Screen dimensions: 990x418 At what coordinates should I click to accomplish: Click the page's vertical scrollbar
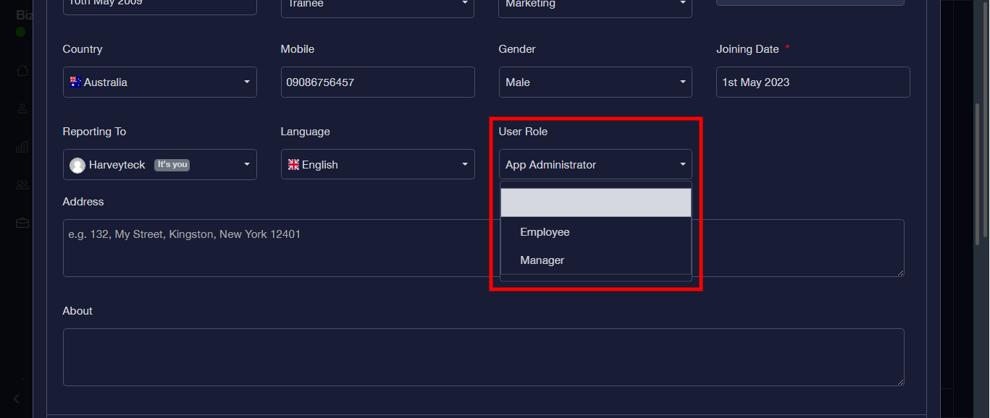[977, 174]
